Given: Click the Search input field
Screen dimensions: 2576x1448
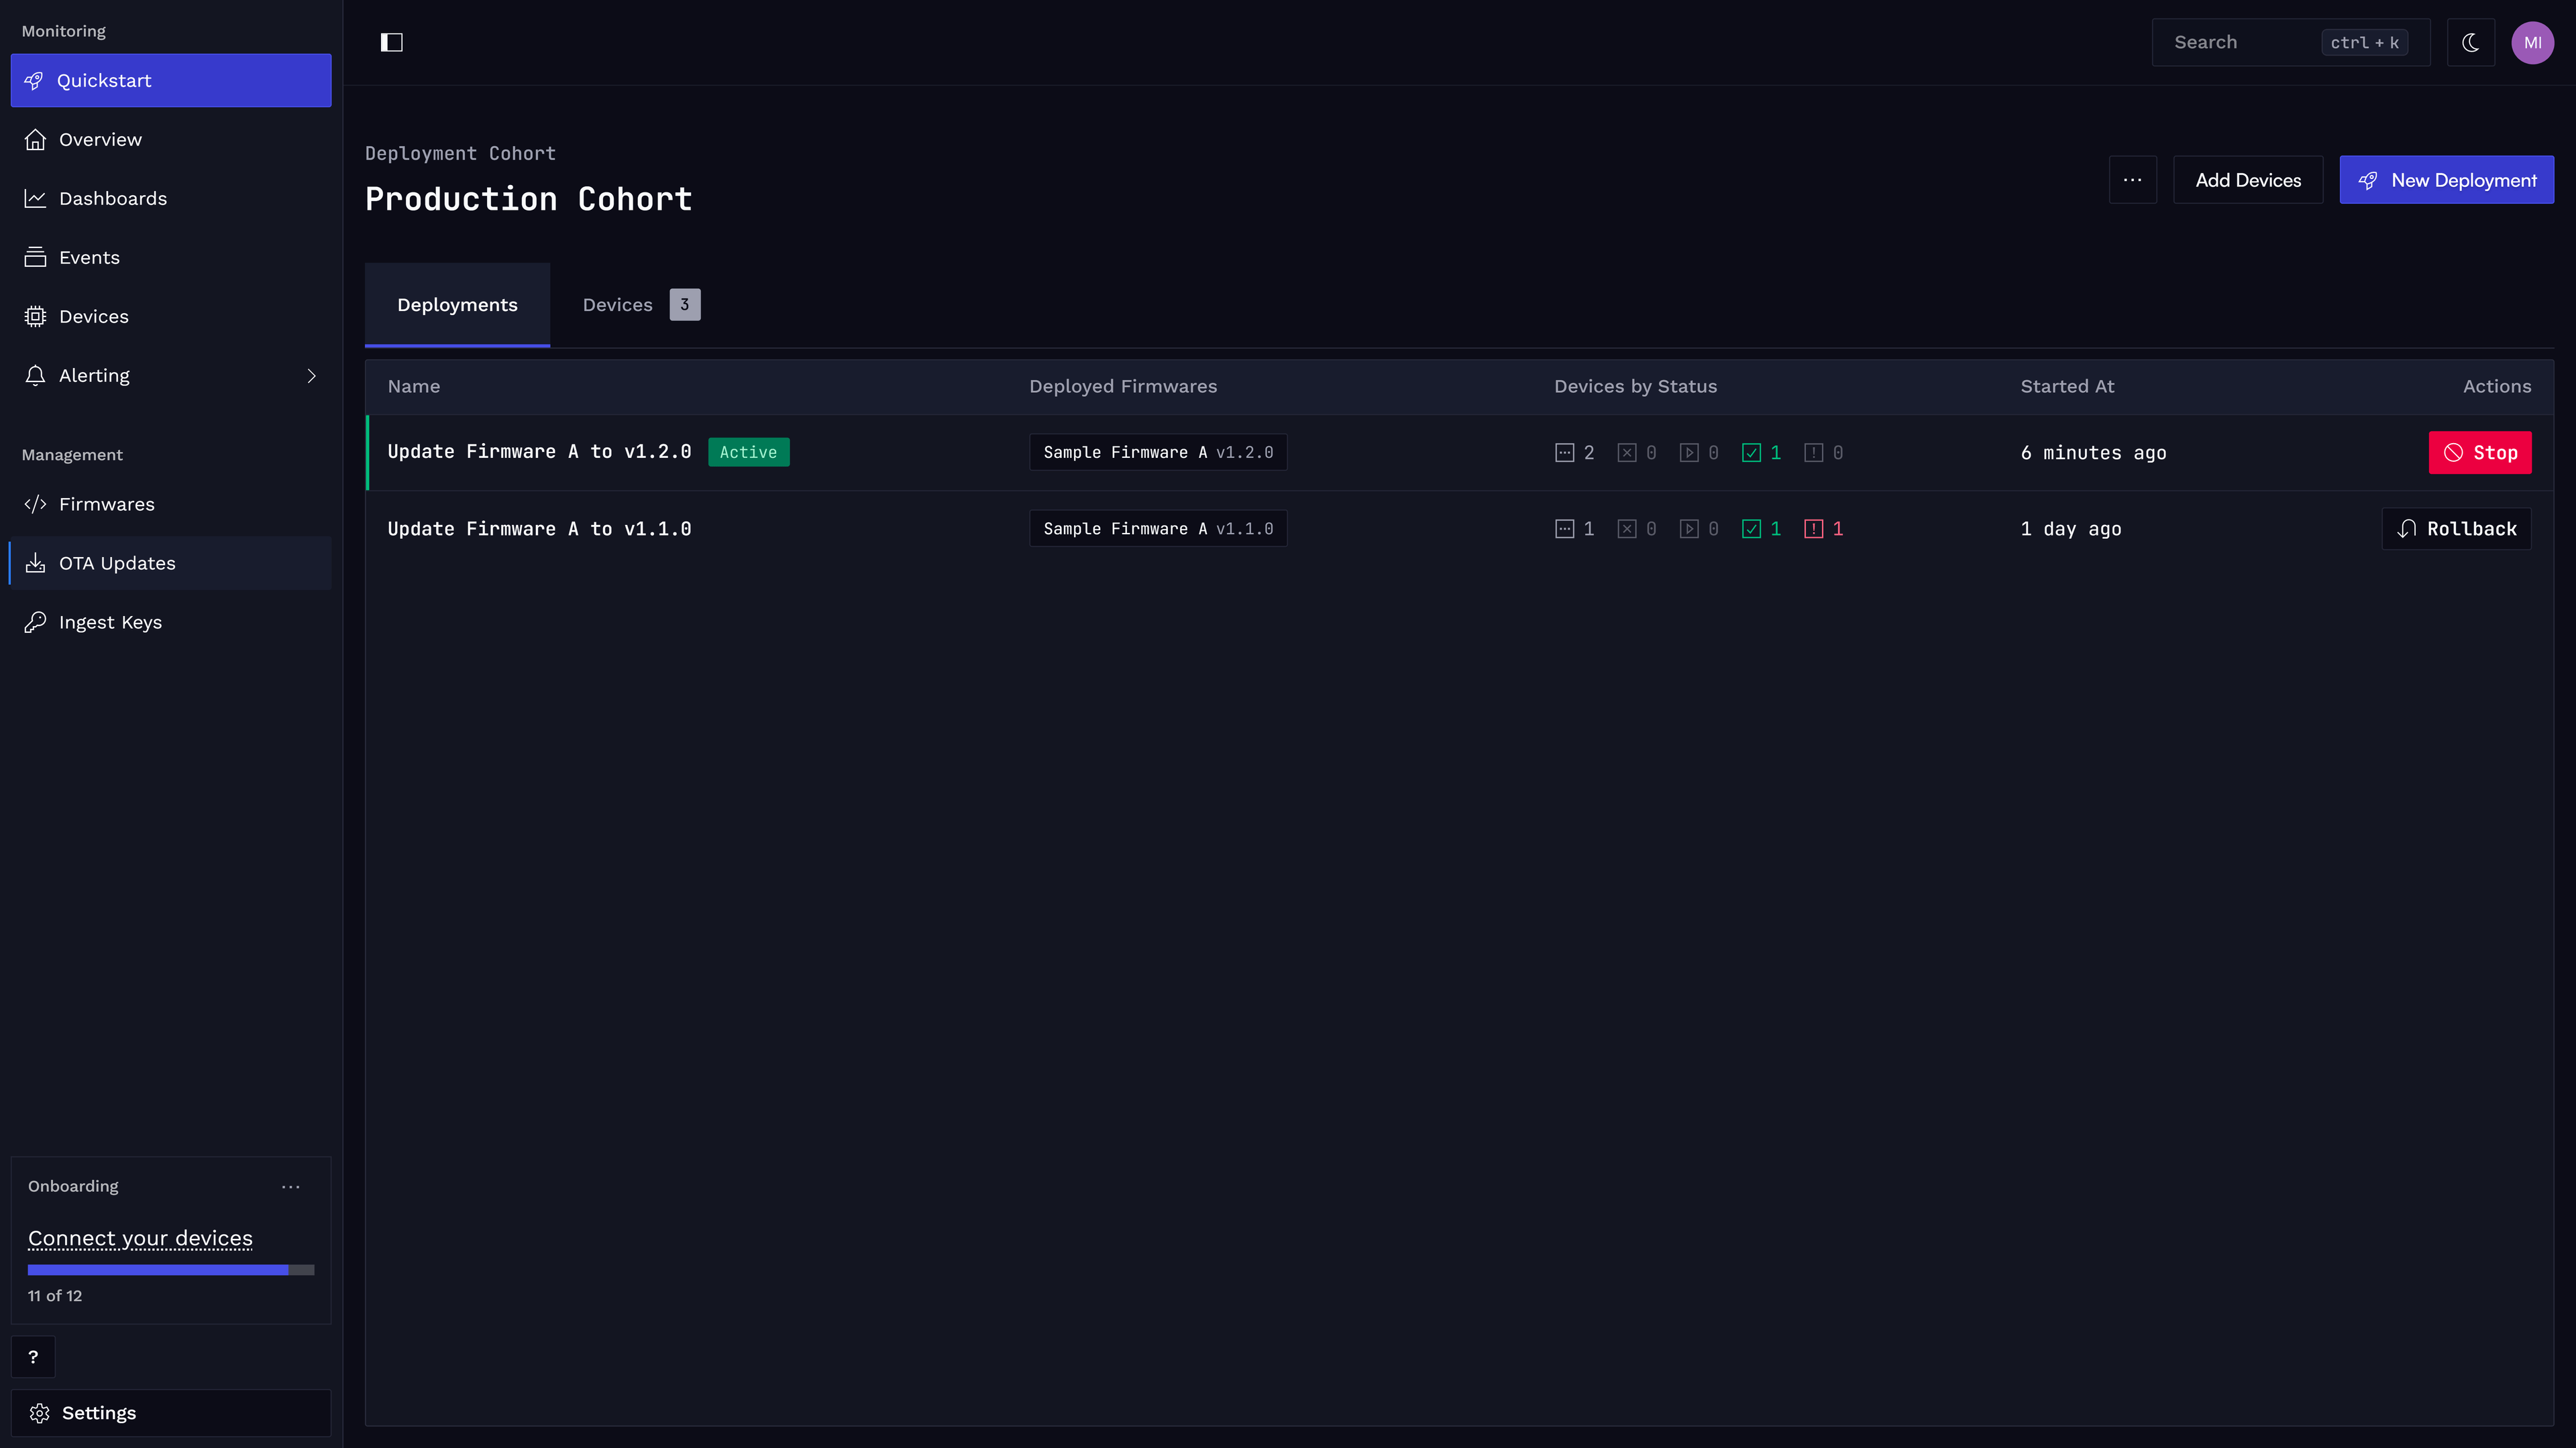Looking at the screenshot, I should [x=2290, y=42].
